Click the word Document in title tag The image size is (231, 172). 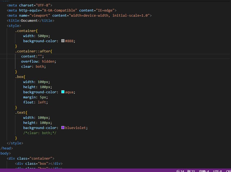tap(29, 21)
